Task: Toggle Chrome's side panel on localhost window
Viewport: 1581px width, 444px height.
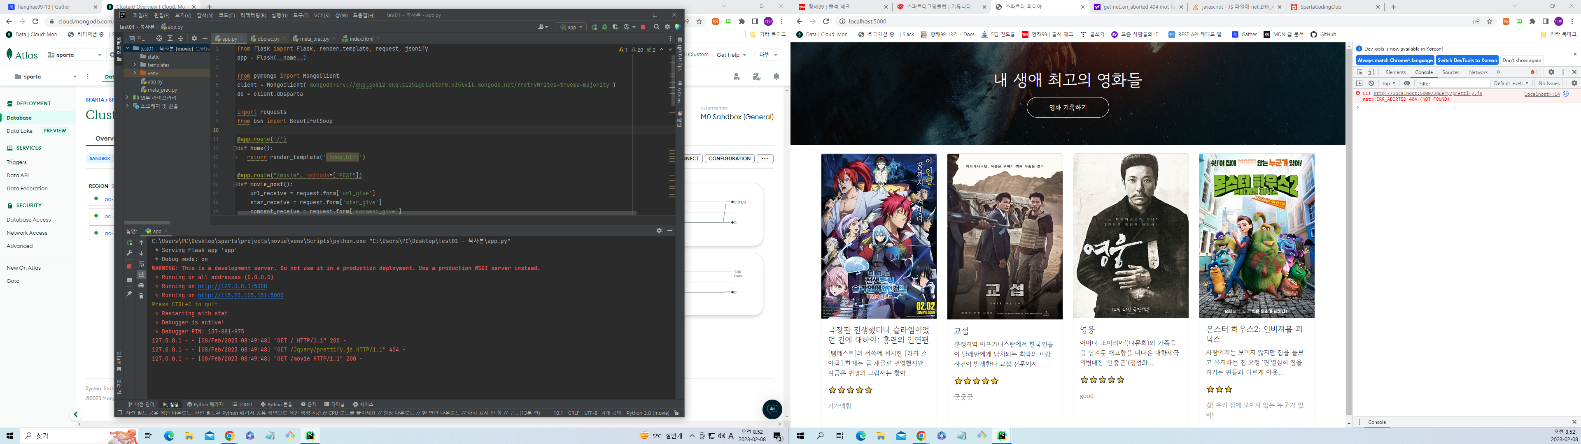Action: [x=1546, y=21]
